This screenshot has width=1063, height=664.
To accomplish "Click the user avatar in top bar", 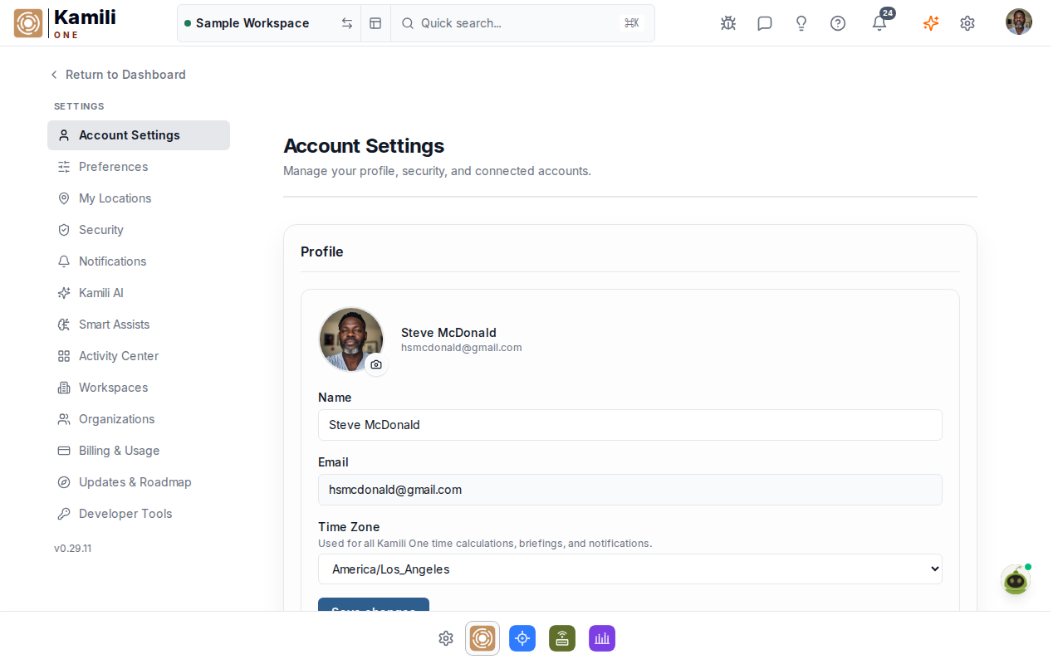I will [x=1019, y=22].
